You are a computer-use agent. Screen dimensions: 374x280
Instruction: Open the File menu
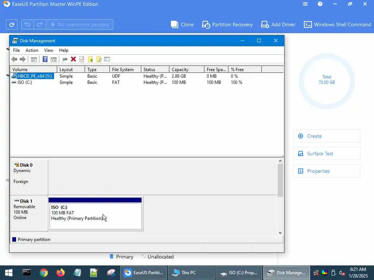[x=16, y=50]
